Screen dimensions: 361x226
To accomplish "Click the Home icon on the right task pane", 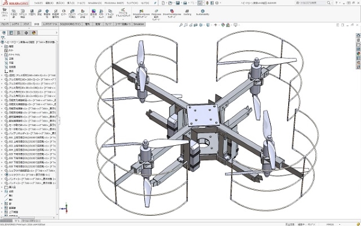I will (x=358, y=36).
